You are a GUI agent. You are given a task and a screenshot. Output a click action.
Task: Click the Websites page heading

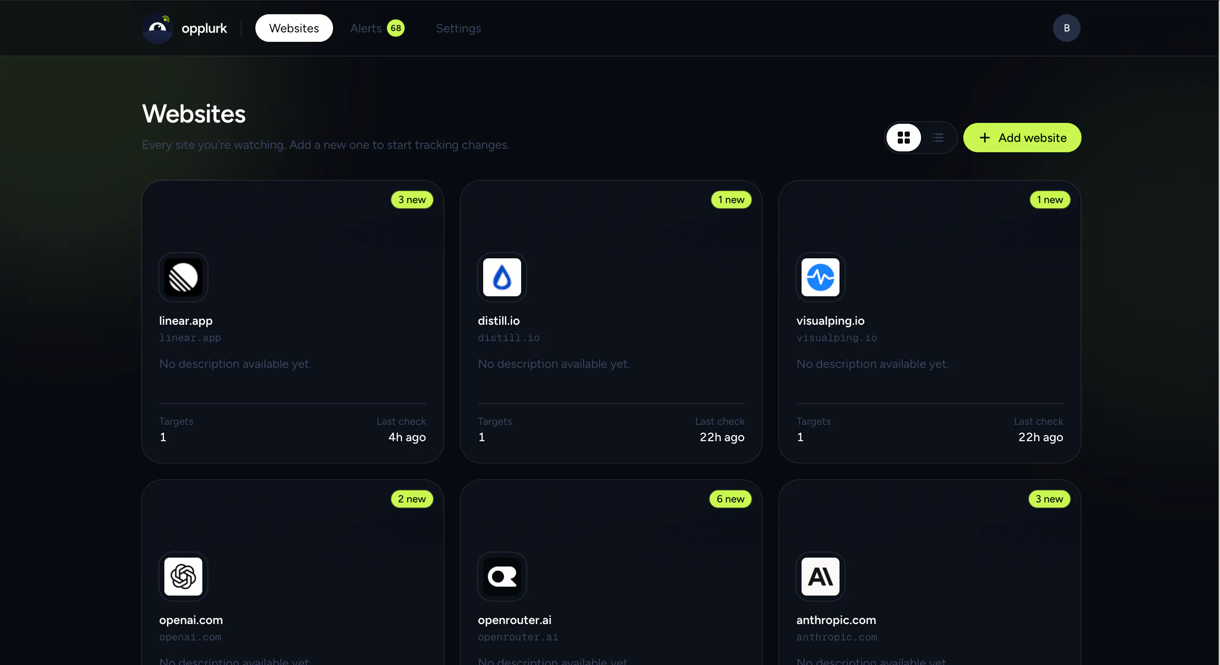coord(194,113)
